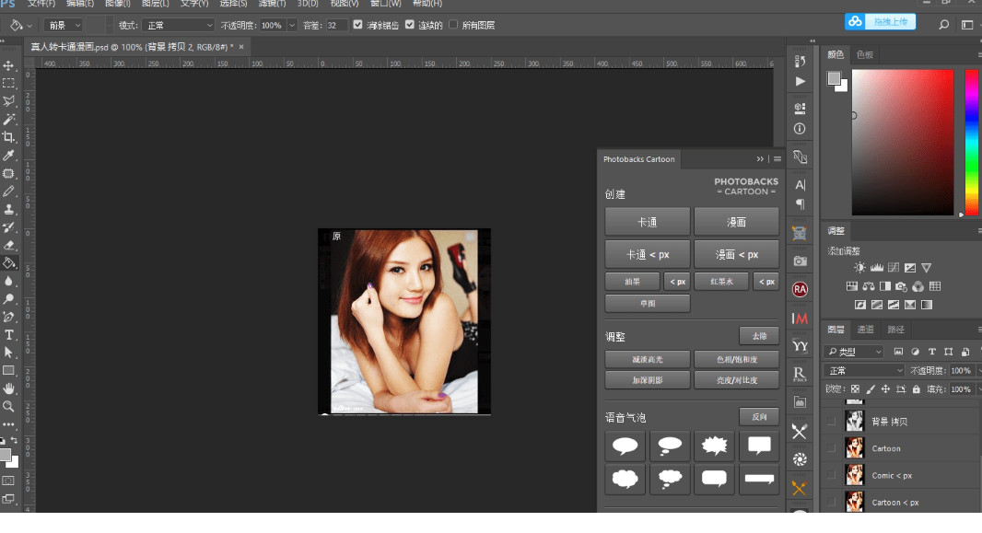
Task: Click the 容差 tolerance input field
Action: (337, 25)
